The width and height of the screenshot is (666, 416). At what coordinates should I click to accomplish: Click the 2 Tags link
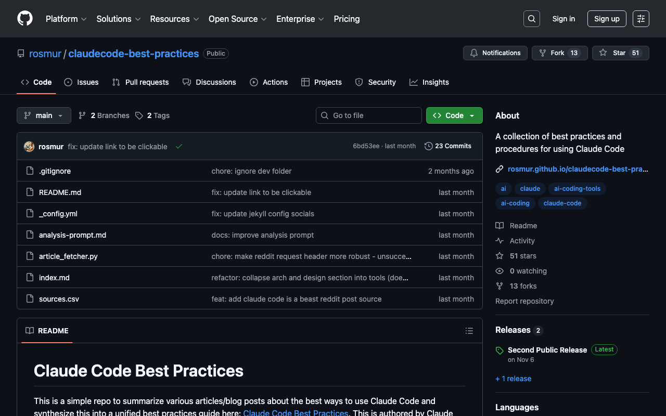pyautogui.click(x=152, y=115)
